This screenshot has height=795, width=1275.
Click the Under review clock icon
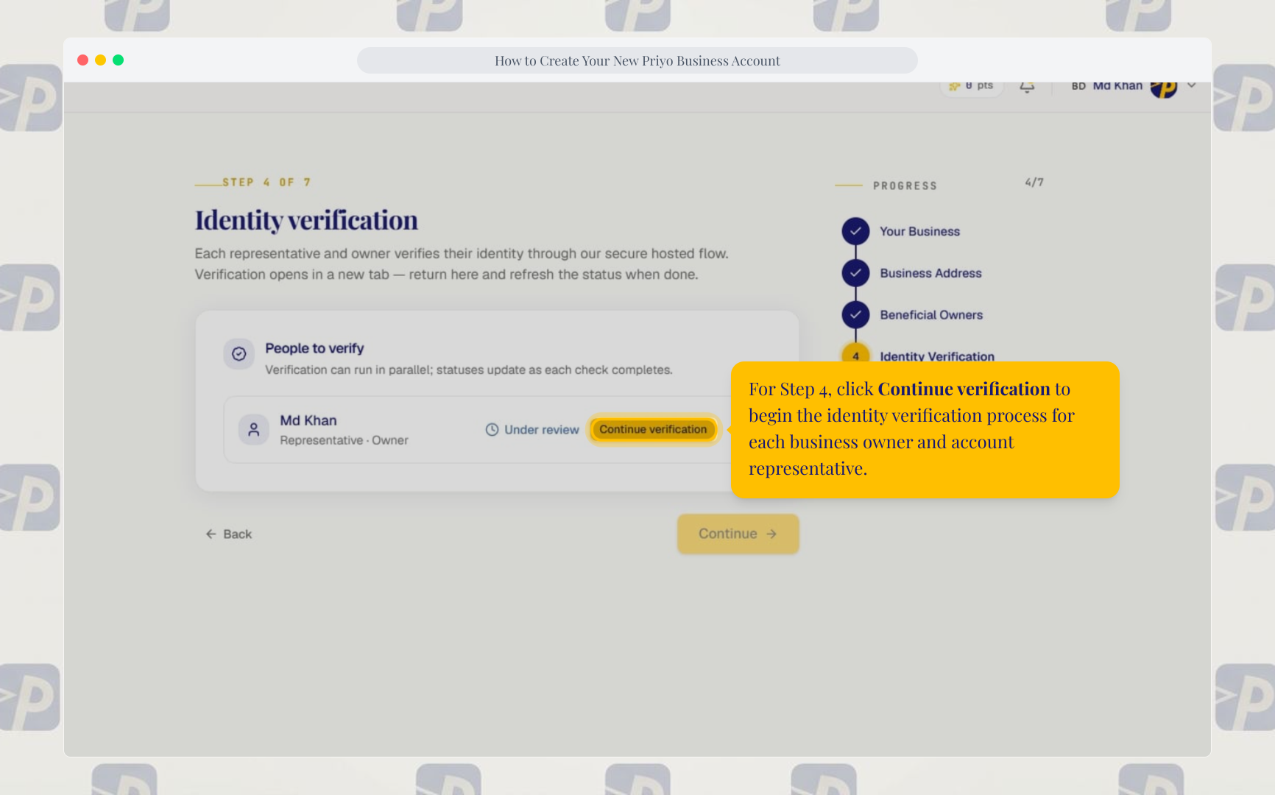pos(492,429)
